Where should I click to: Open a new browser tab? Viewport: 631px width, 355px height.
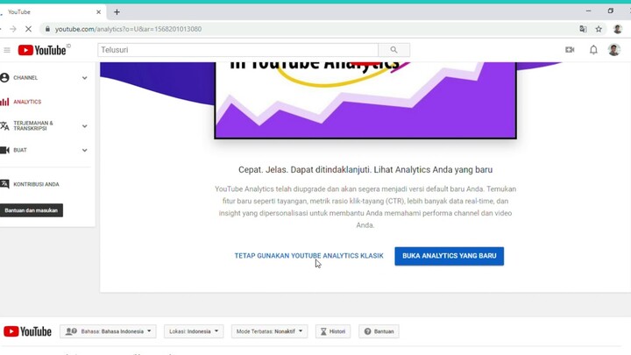[x=117, y=12]
